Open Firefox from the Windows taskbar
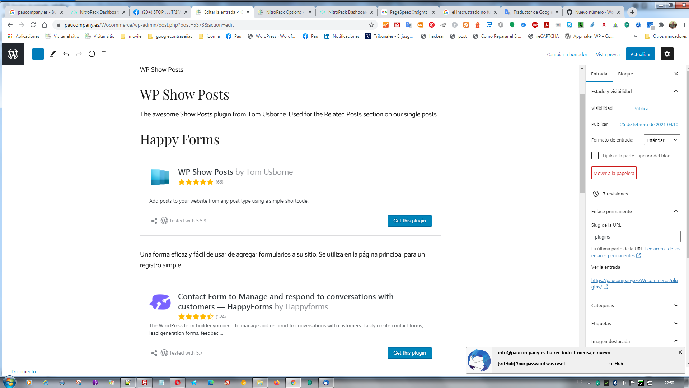 click(x=276, y=383)
